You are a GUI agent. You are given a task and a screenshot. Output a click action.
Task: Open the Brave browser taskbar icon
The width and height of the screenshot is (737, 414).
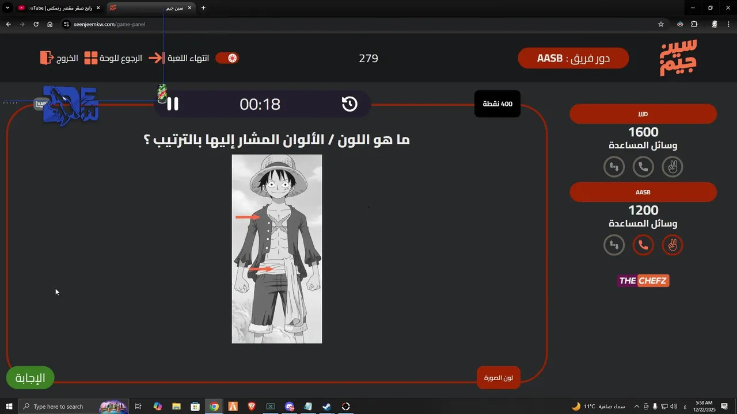(x=252, y=407)
